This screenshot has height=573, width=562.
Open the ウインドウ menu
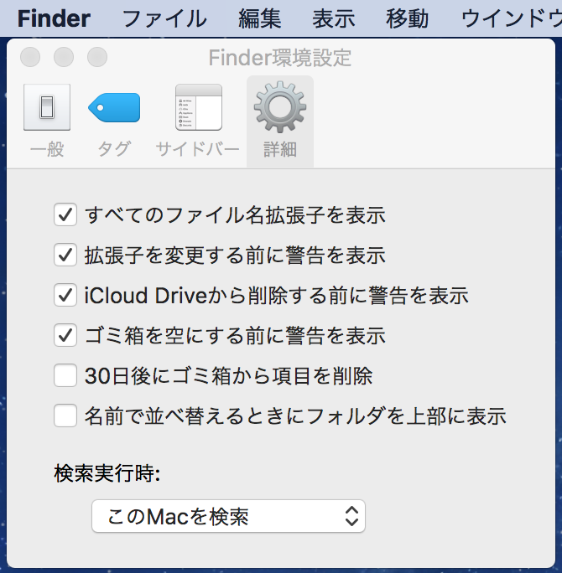512,18
